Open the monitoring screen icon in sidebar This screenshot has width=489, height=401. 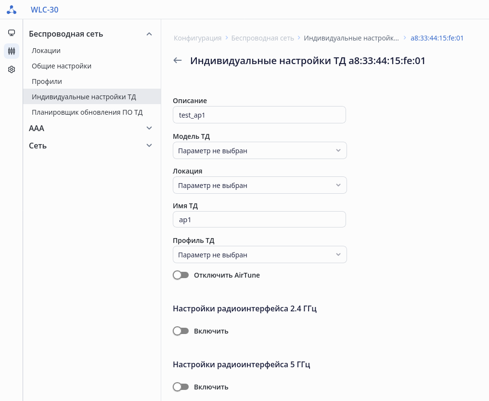(12, 33)
